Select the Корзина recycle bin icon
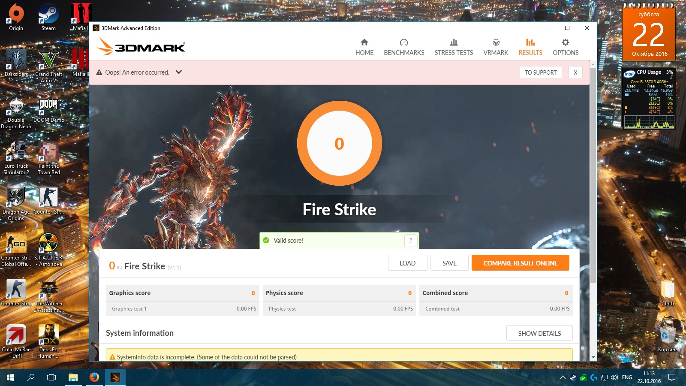Viewport: 686px width, 386px height. click(668, 339)
